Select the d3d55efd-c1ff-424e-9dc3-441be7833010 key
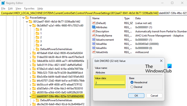The width and height of the screenshot is (187, 106). point(60,88)
